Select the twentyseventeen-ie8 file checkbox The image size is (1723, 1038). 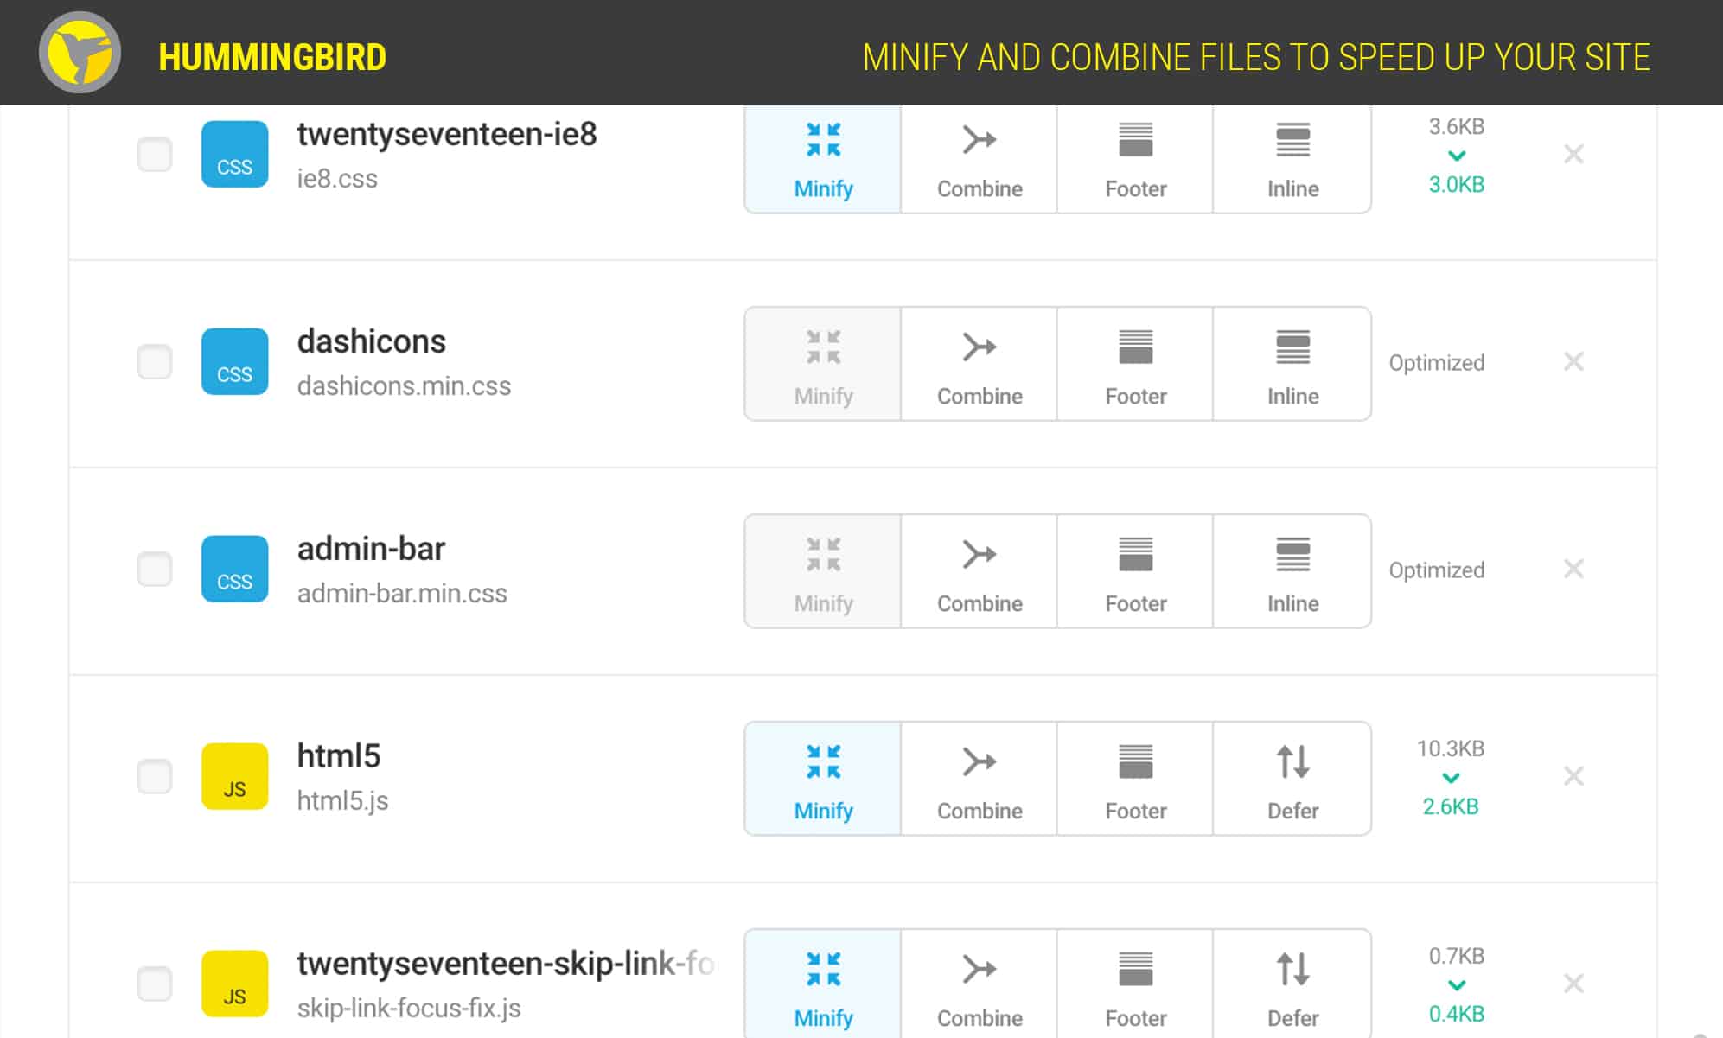pos(155,156)
